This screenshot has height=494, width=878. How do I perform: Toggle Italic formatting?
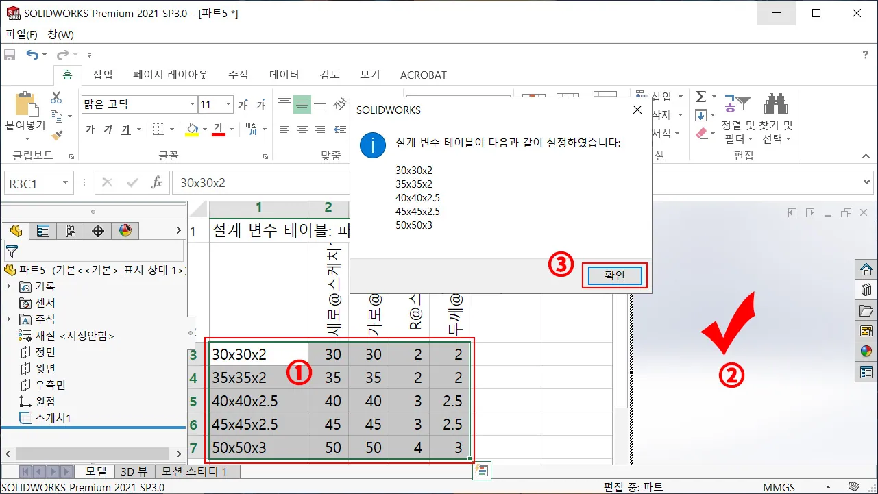(108, 129)
